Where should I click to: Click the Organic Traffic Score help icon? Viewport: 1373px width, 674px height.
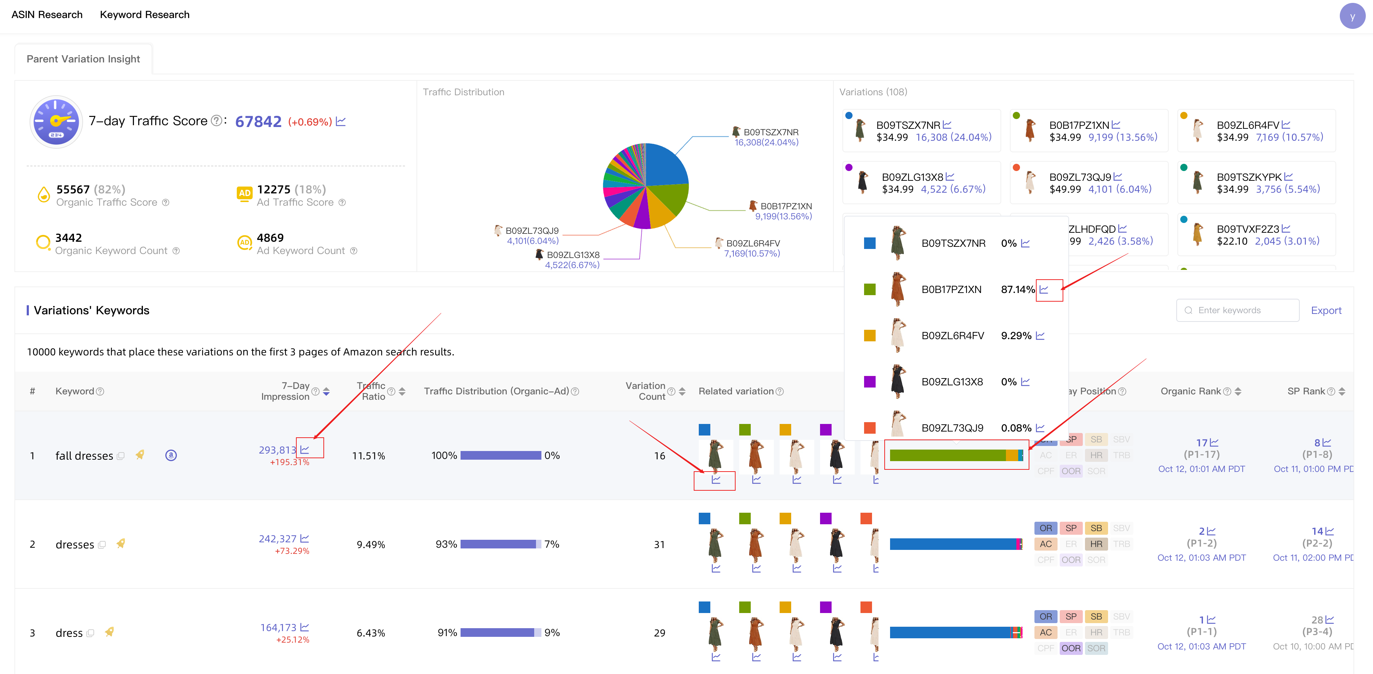pyautogui.click(x=165, y=202)
